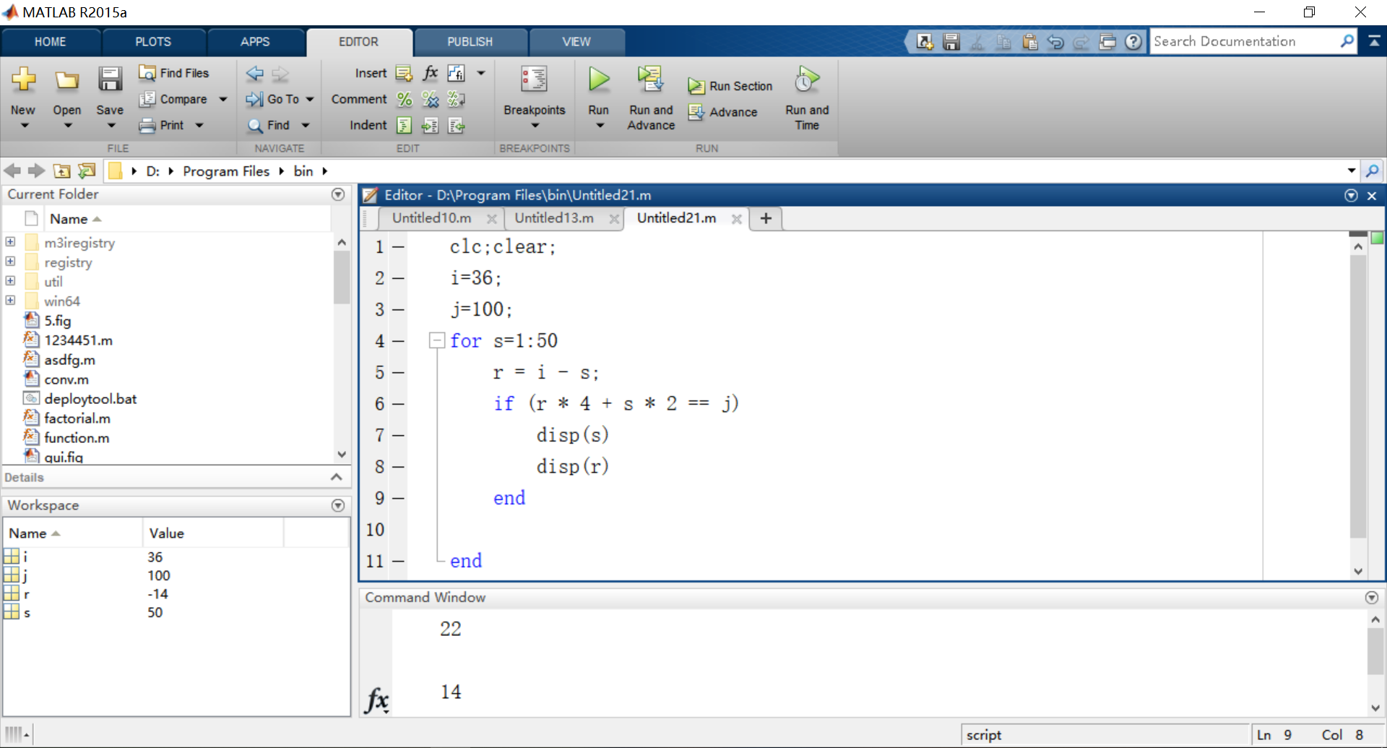Click the Find Files button
Viewport: 1387px width, 748px height.
tap(174, 73)
